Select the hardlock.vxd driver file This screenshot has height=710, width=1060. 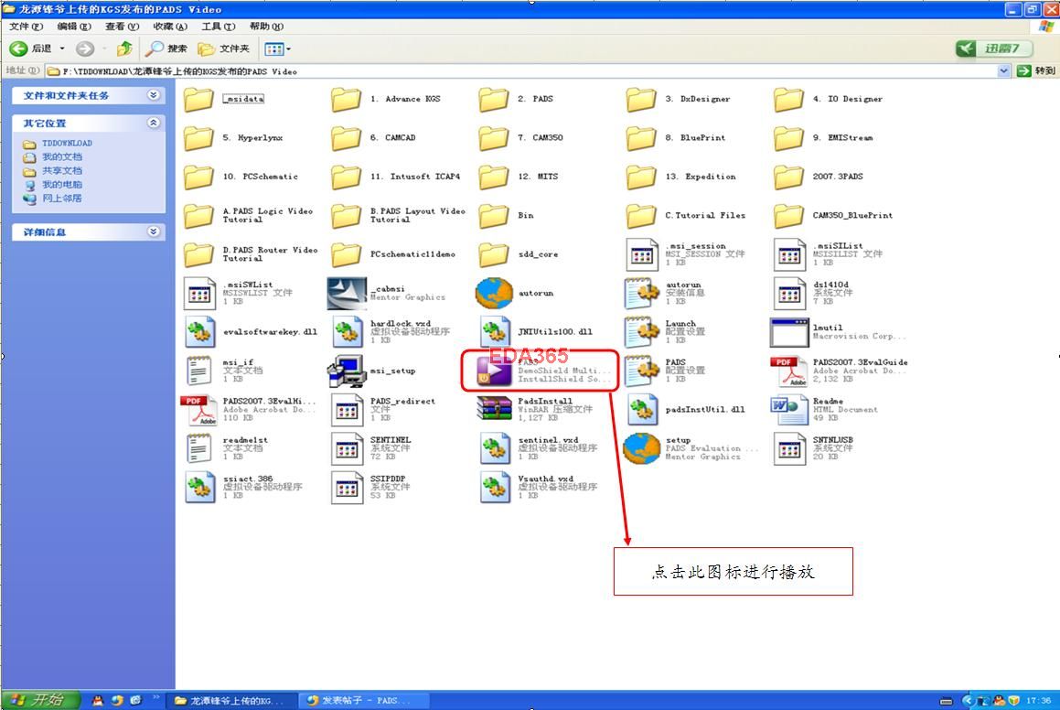pos(390,332)
